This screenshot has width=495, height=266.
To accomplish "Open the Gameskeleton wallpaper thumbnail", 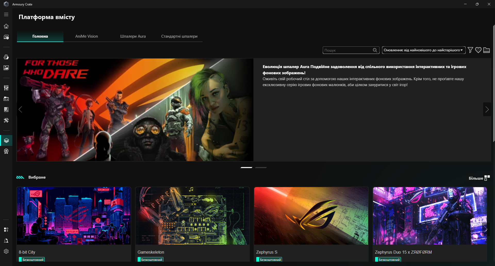I will point(192,216).
